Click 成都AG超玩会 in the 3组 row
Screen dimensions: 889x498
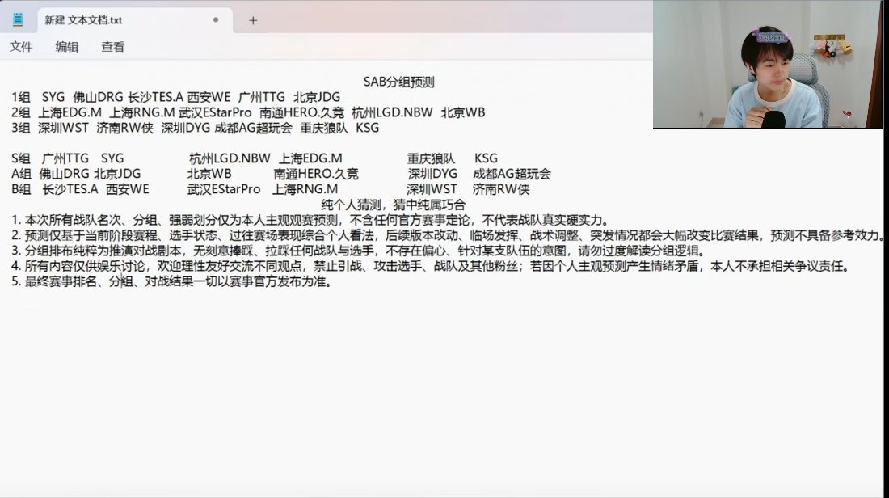click(x=253, y=128)
